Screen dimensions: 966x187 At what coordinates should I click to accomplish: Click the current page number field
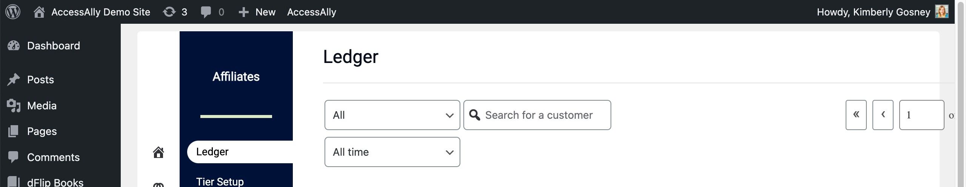[x=921, y=115]
